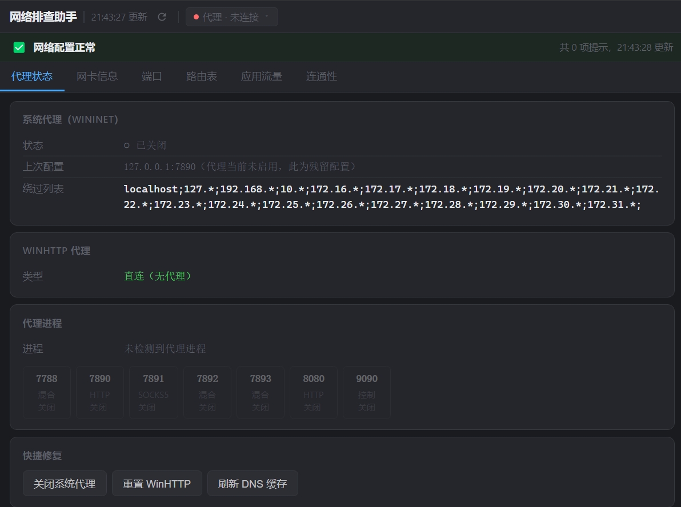
Task: Click the 快捷修复 section heading
Action: coord(42,456)
